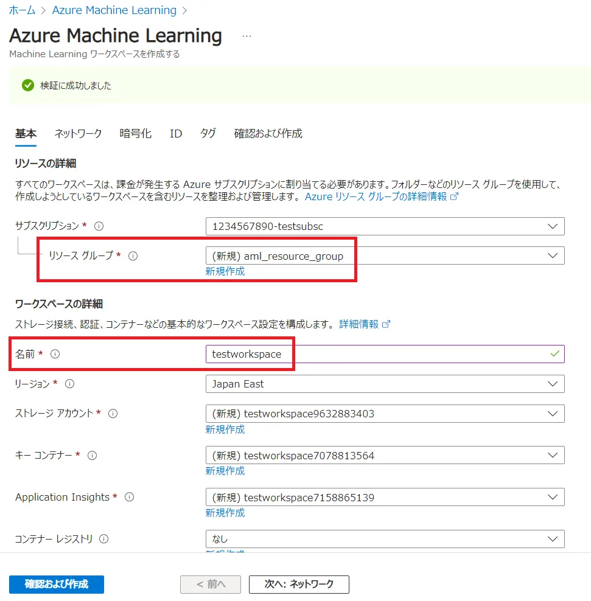This screenshot has height=601, width=591.
Task: Click the info icon next to 名前
Action: point(55,354)
